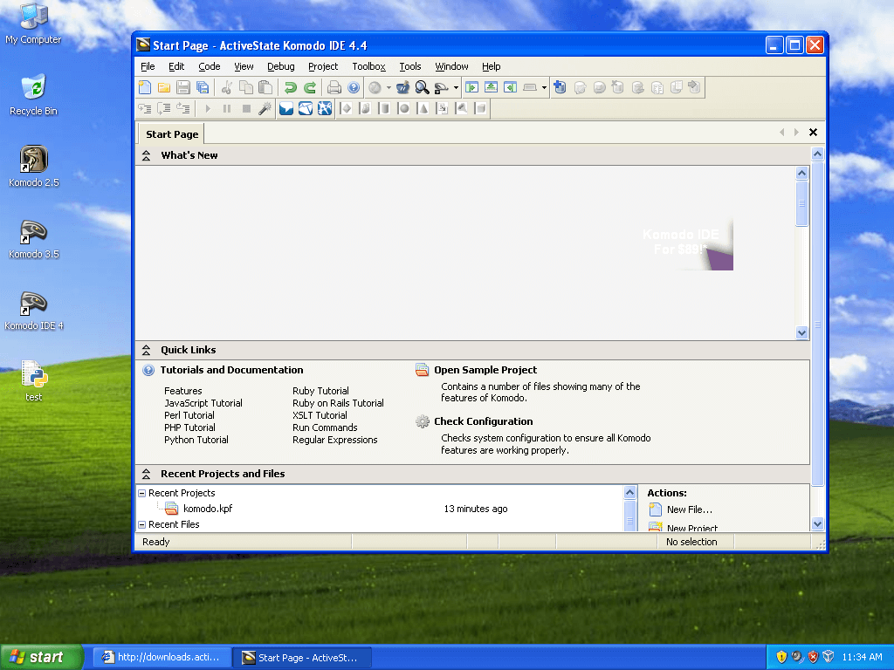The height and width of the screenshot is (670, 894).
Task: Click the New File toolbar icon
Action: 145,87
